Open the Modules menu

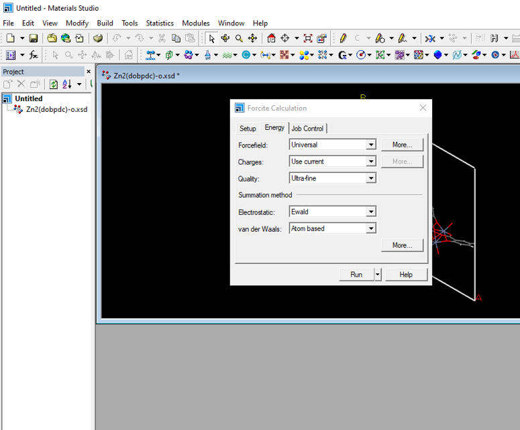coord(195,23)
